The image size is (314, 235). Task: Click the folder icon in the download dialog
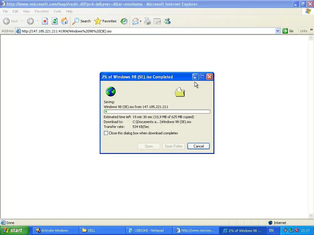pos(180,92)
